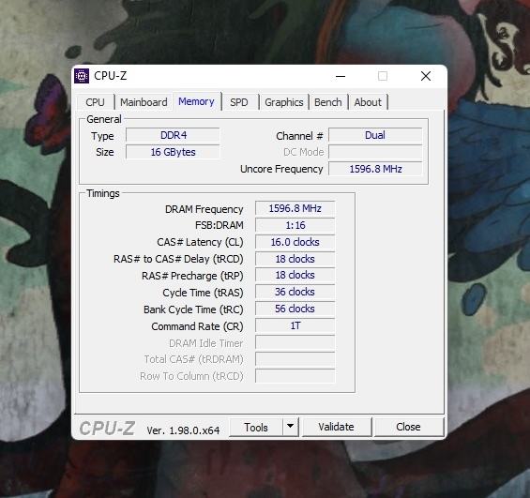
Task: Click the DDR4 memory type field
Action: [x=173, y=135]
